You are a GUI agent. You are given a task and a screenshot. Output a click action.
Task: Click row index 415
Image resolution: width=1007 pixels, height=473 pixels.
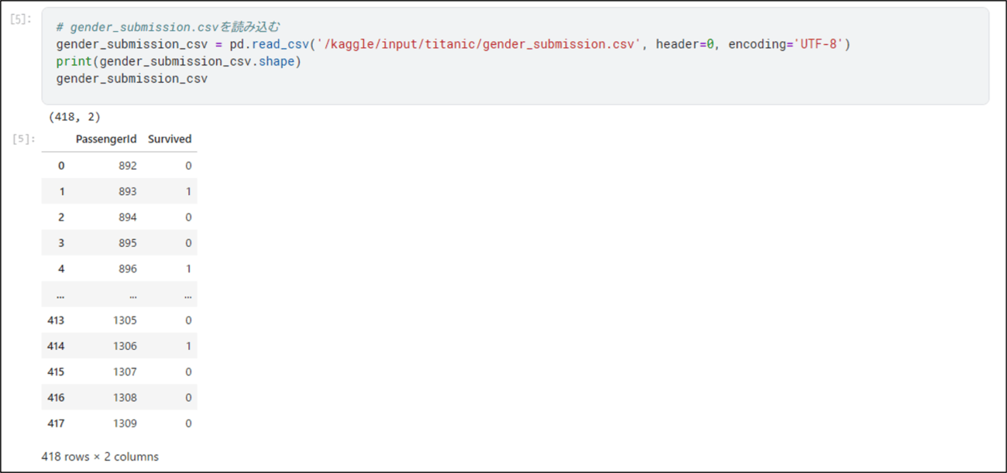(x=56, y=372)
